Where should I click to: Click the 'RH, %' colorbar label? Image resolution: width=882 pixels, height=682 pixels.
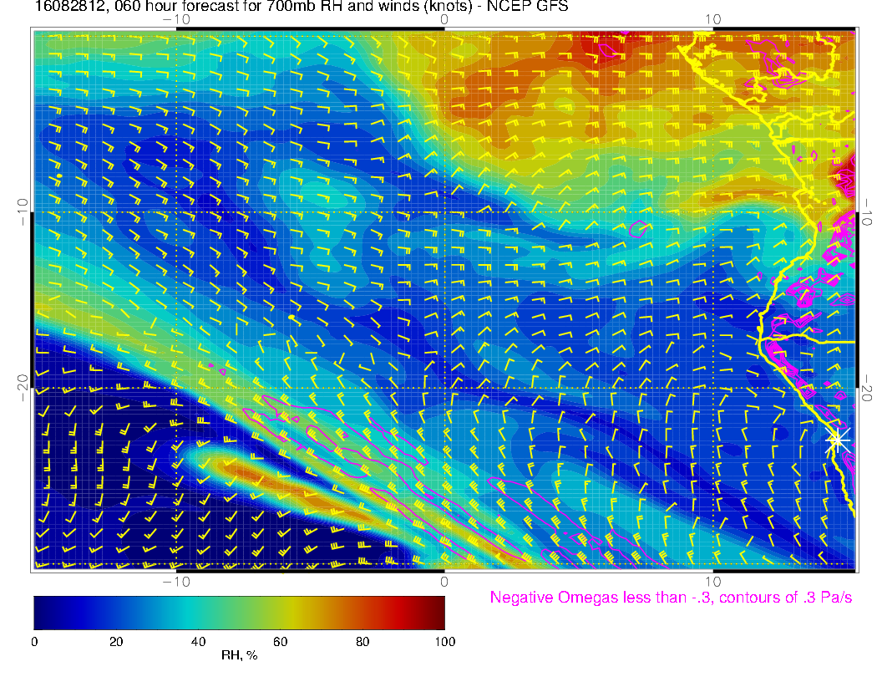239,655
